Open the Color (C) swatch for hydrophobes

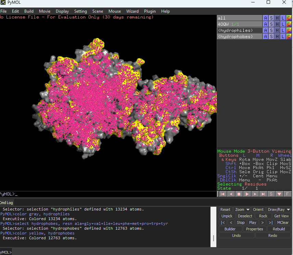289,37
